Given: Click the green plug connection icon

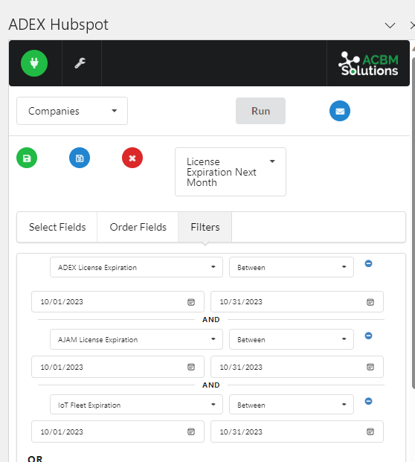Looking at the screenshot, I should pyautogui.click(x=34, y=63).
